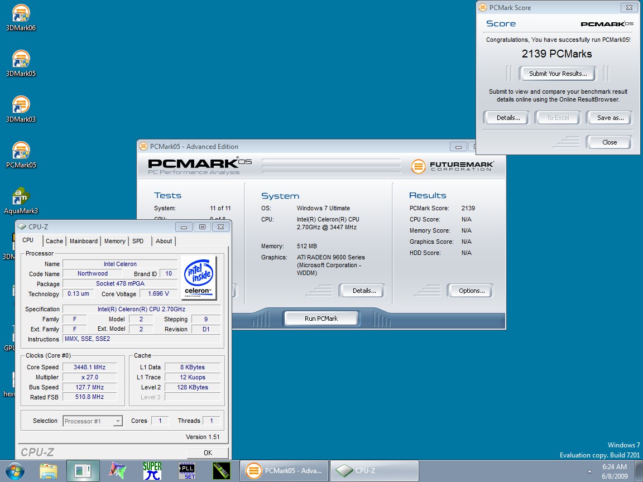
Task: Click the CPU-Z title bar icon
Action: click(x=22, y=226)
